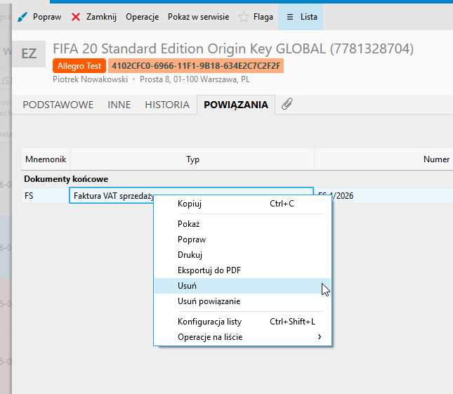The height and width of the screenshot is (394, 453).
Task: Open the Operacje toolbar menu
Action: pos(142,17)
